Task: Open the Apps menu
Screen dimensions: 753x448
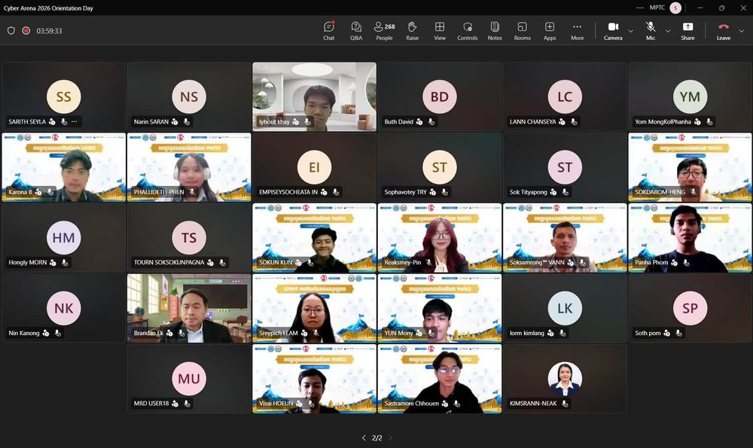Action: [550, 31]
